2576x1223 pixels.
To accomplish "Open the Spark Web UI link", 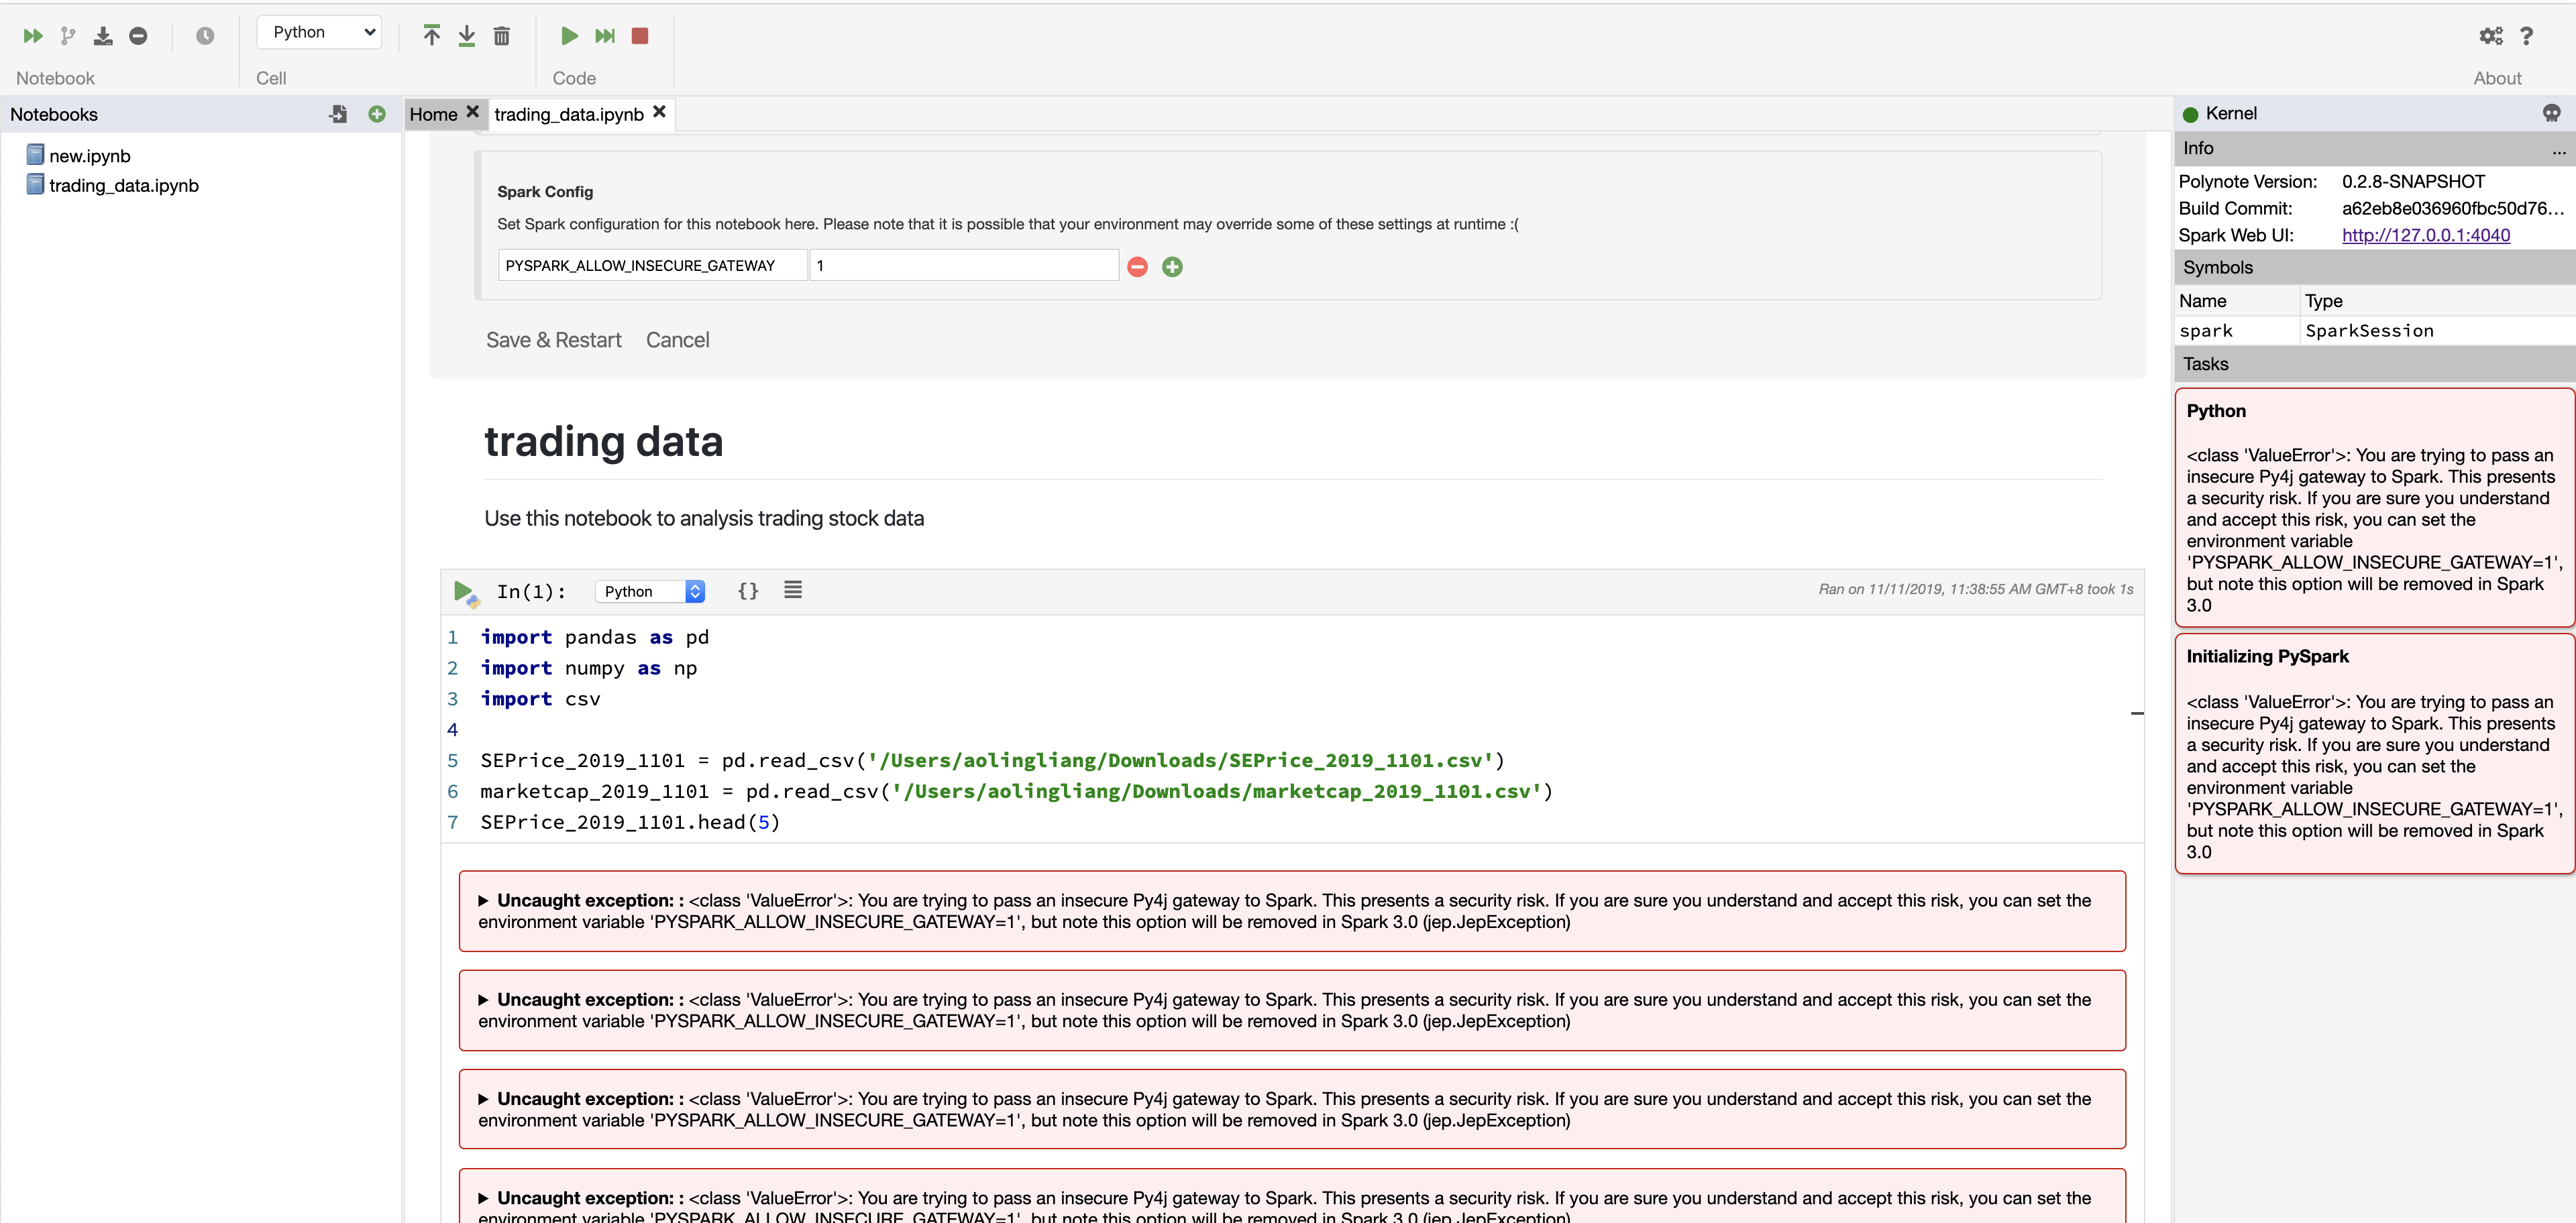I will (2424, 235).
